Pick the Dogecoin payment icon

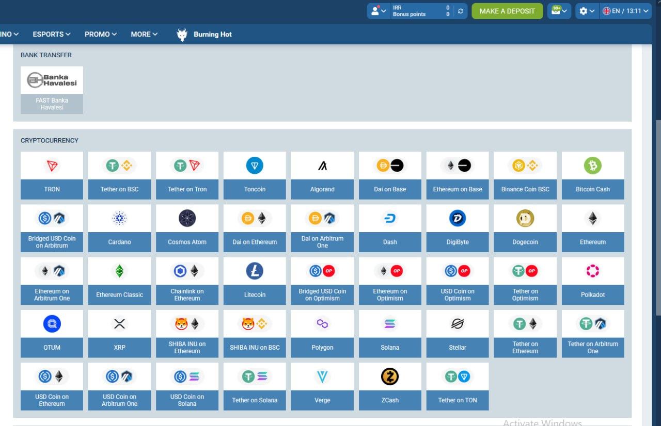point(525,219)
